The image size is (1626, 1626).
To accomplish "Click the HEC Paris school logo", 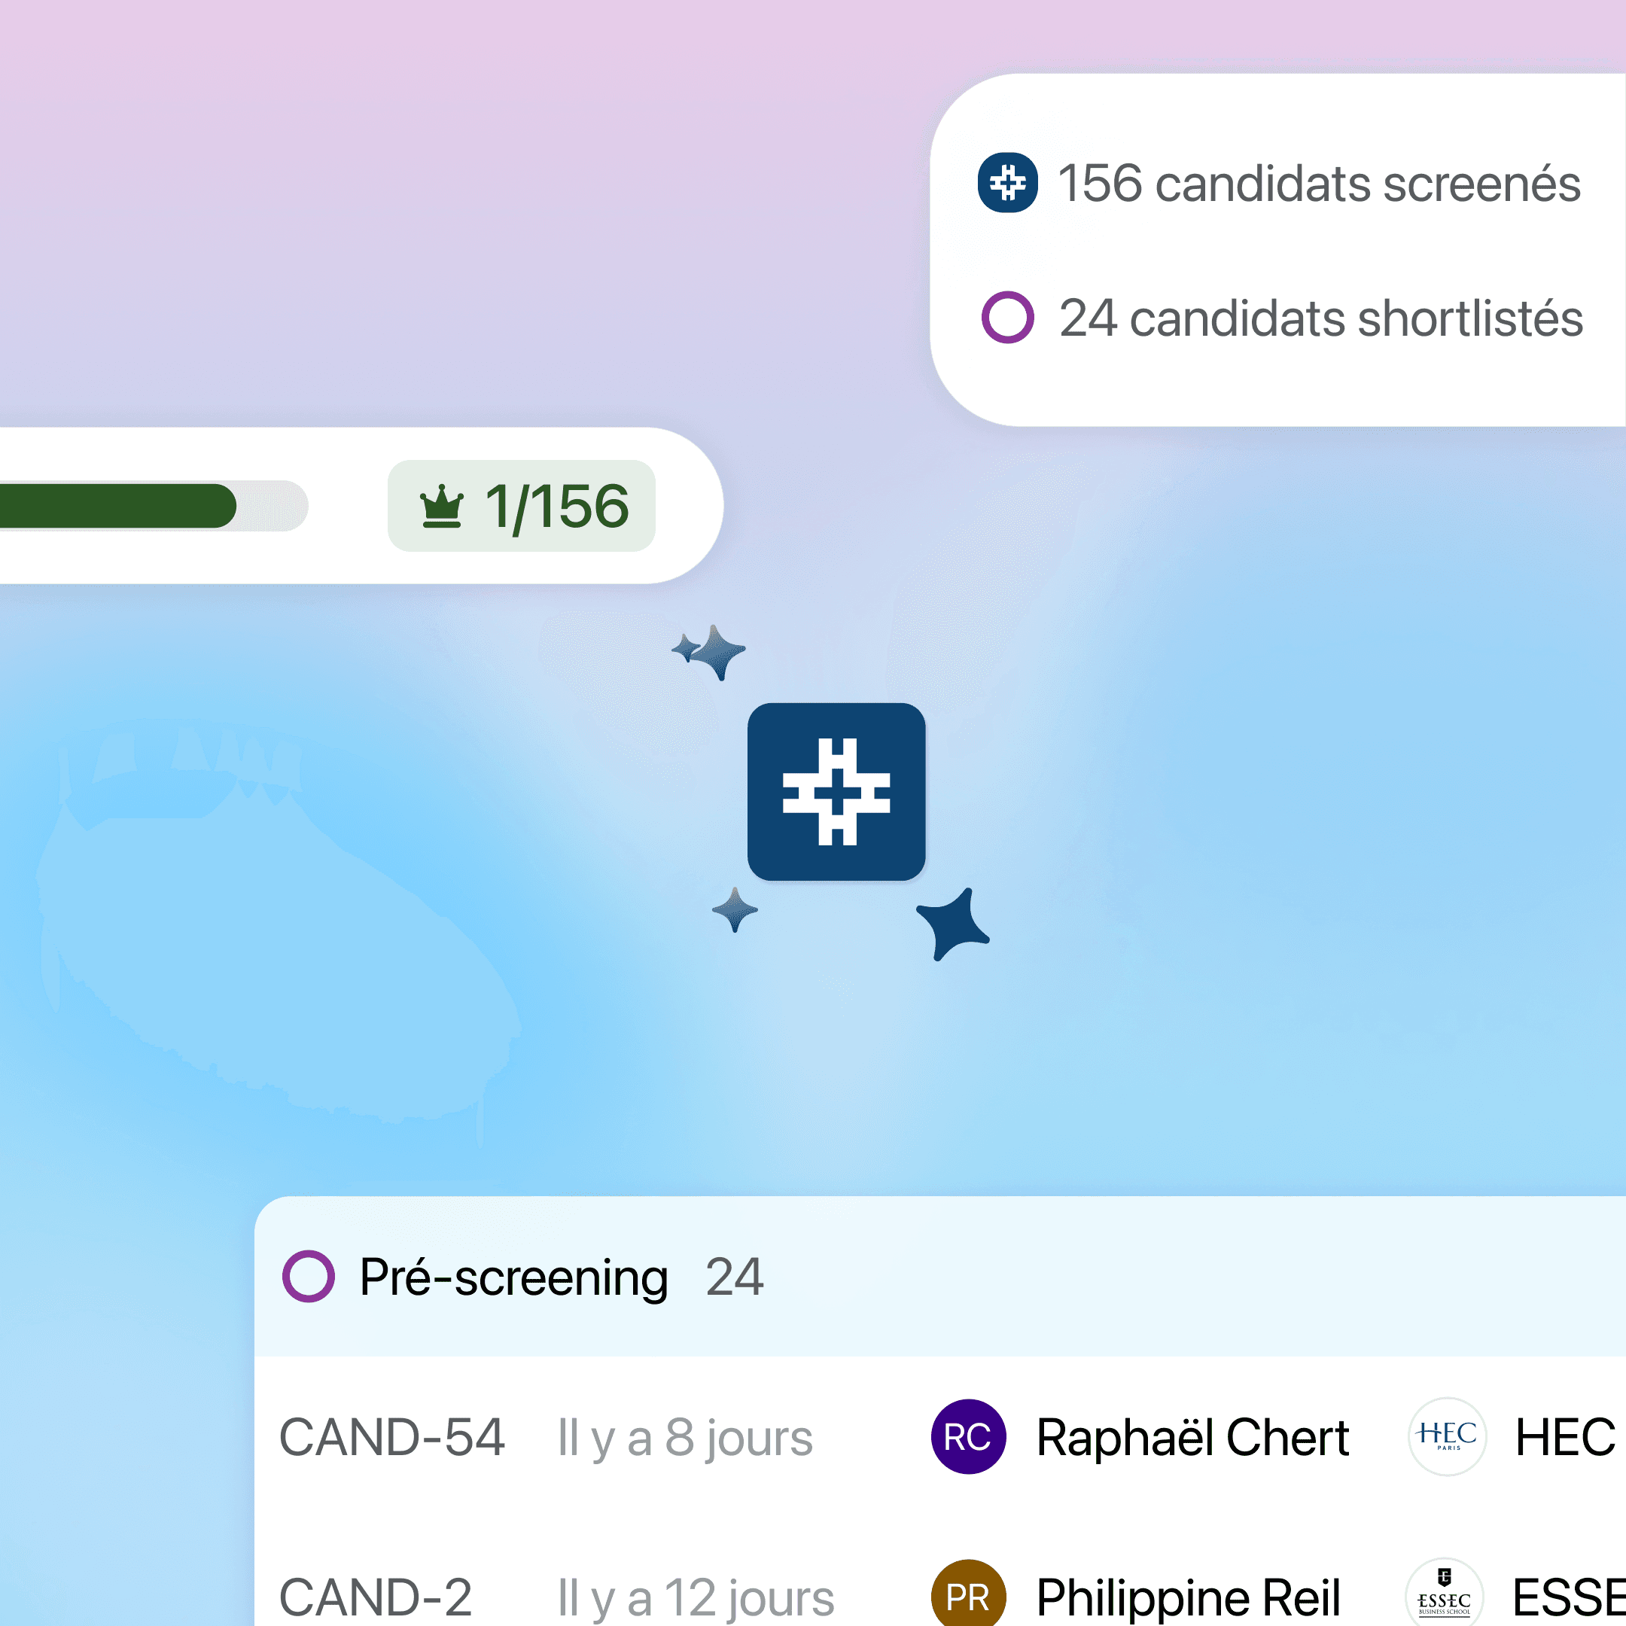I will tap(1447, 1436).
